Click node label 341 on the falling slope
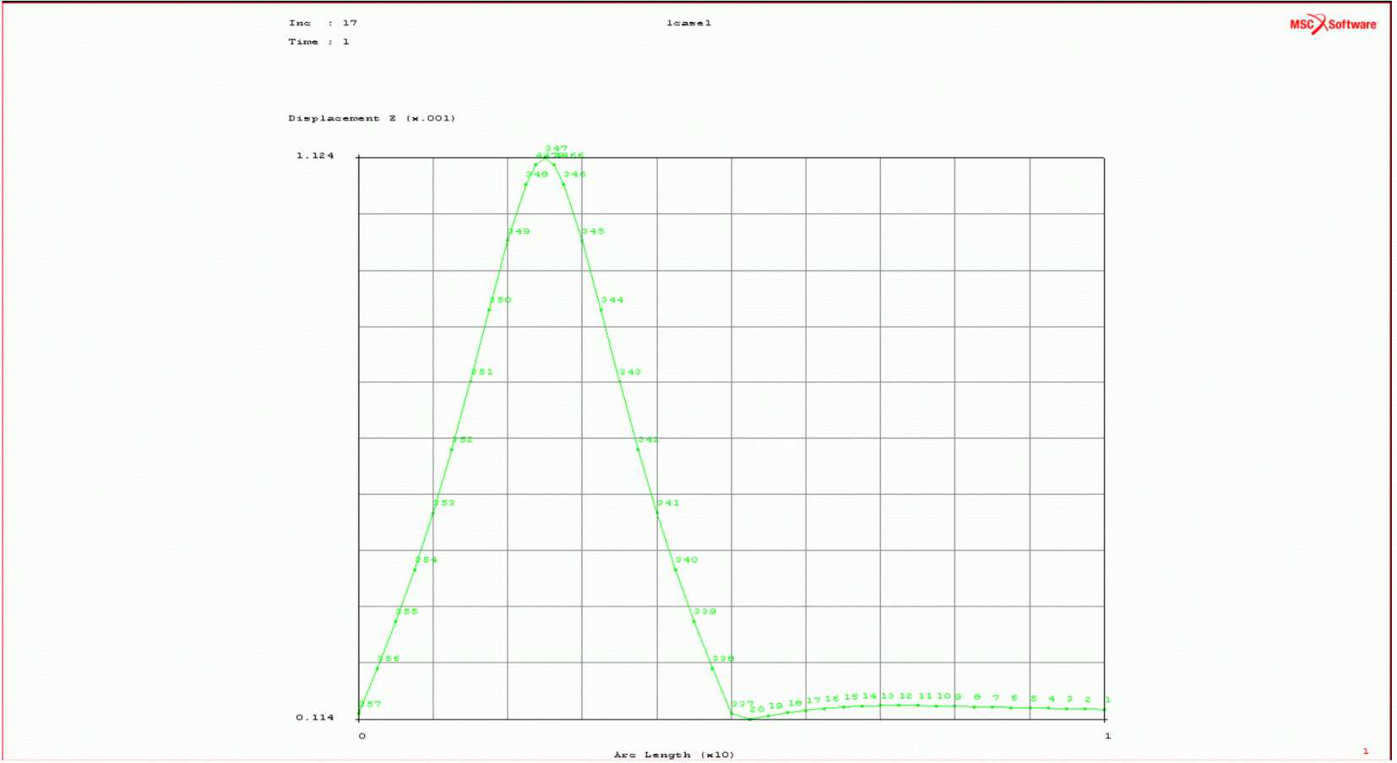Viewport: 1397px width, 763px height. 668,503
